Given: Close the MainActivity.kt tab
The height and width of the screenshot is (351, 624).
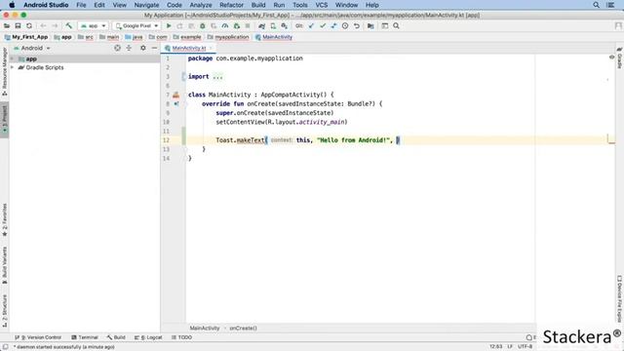Looking at the screenshot, I should [x=211, y=48].
